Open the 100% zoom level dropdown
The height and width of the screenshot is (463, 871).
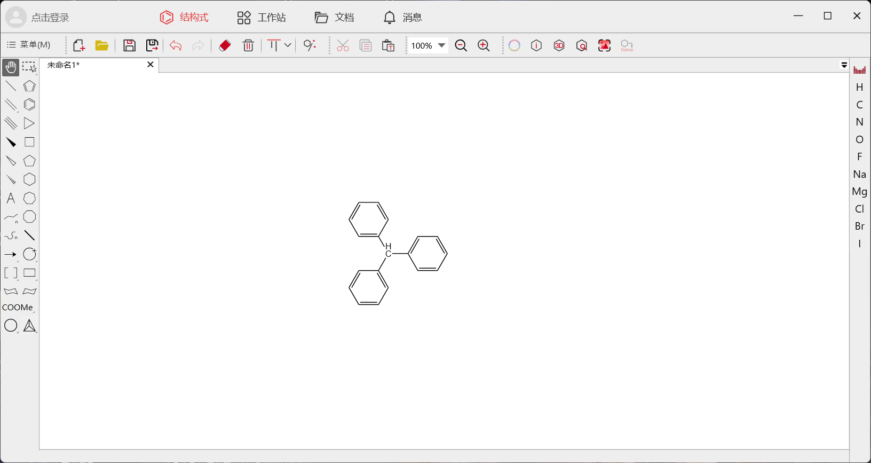(x=442, y=45)
